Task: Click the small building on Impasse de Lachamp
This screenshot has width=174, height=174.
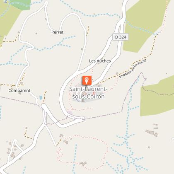Action: point(117,73)
